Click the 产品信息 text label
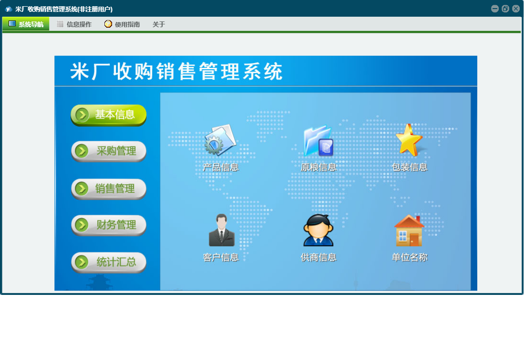The height and width of the screenshot is (345, 524). coord(221,167)
